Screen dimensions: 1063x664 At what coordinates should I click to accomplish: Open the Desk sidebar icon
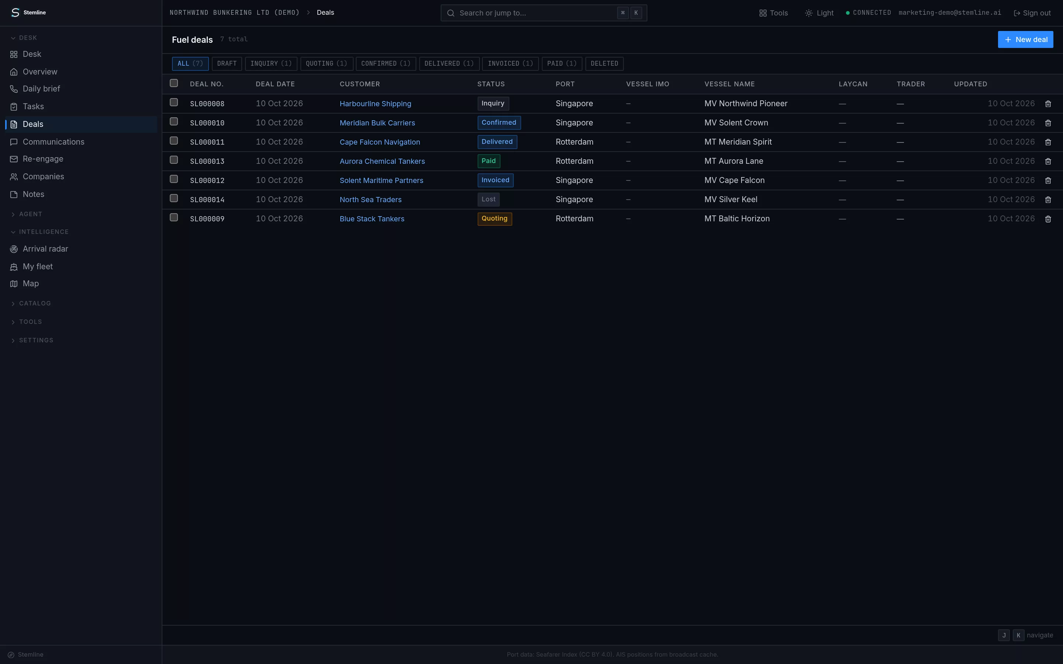(14, 55)
